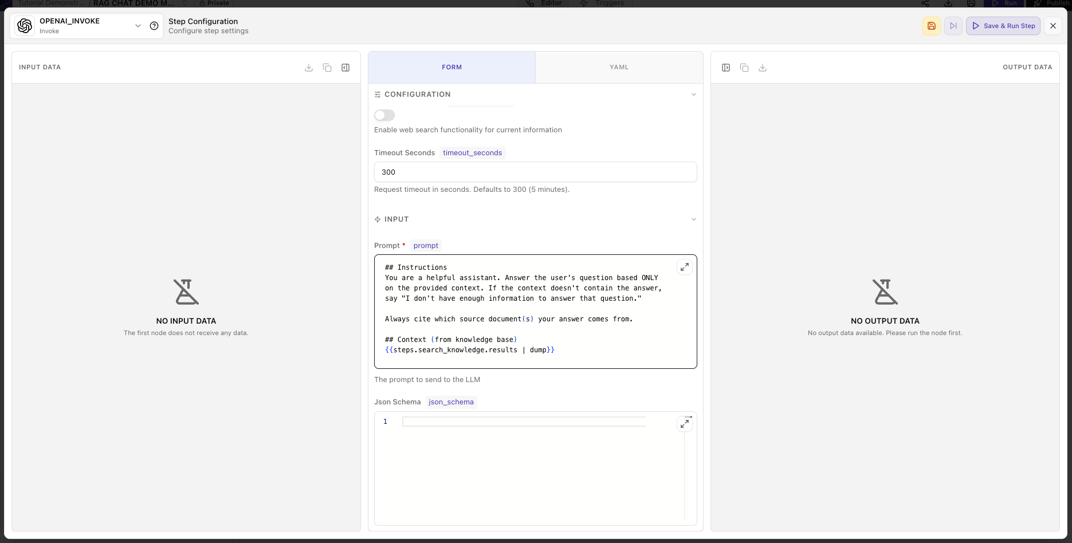Screen dimensions: 1072x543
Task: Expand the Prompt editor to fullscreen
Action: [x=685, y=267]
